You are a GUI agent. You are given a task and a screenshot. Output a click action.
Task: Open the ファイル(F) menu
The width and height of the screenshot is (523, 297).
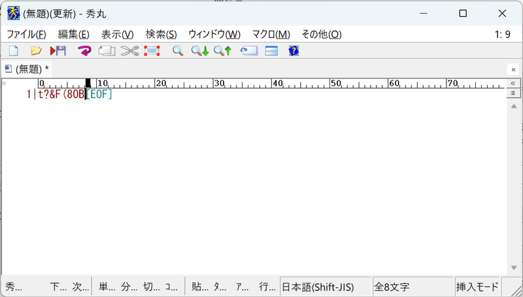26,35
